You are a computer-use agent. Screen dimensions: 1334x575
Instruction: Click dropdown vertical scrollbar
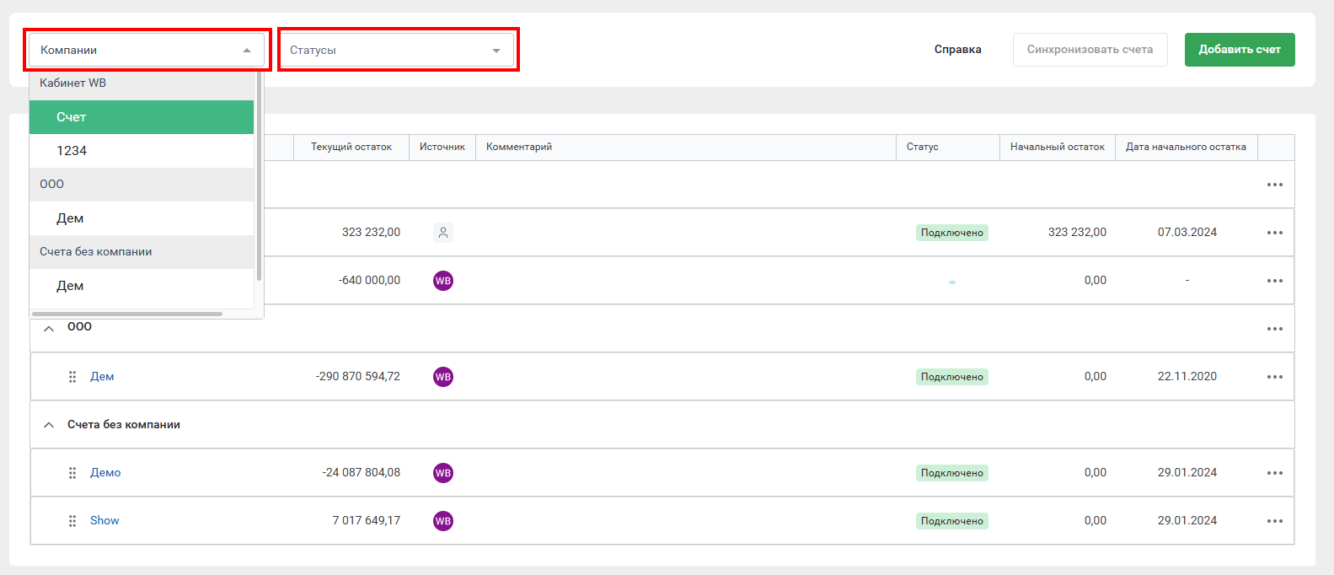[x=259, y=175]
